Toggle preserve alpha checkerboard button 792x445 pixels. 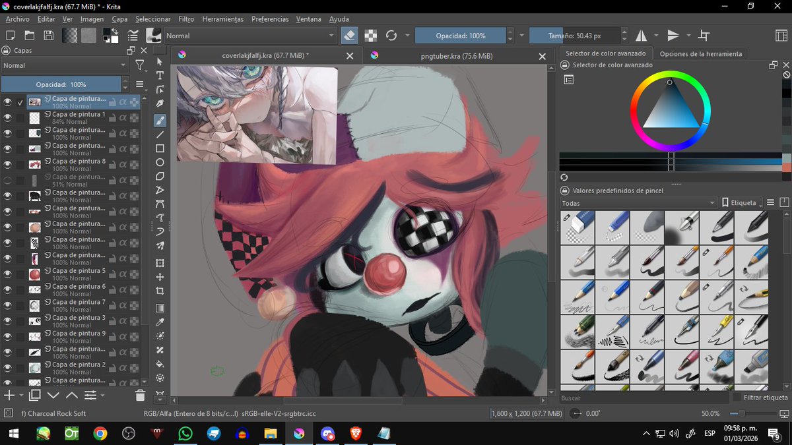[372, 36]
